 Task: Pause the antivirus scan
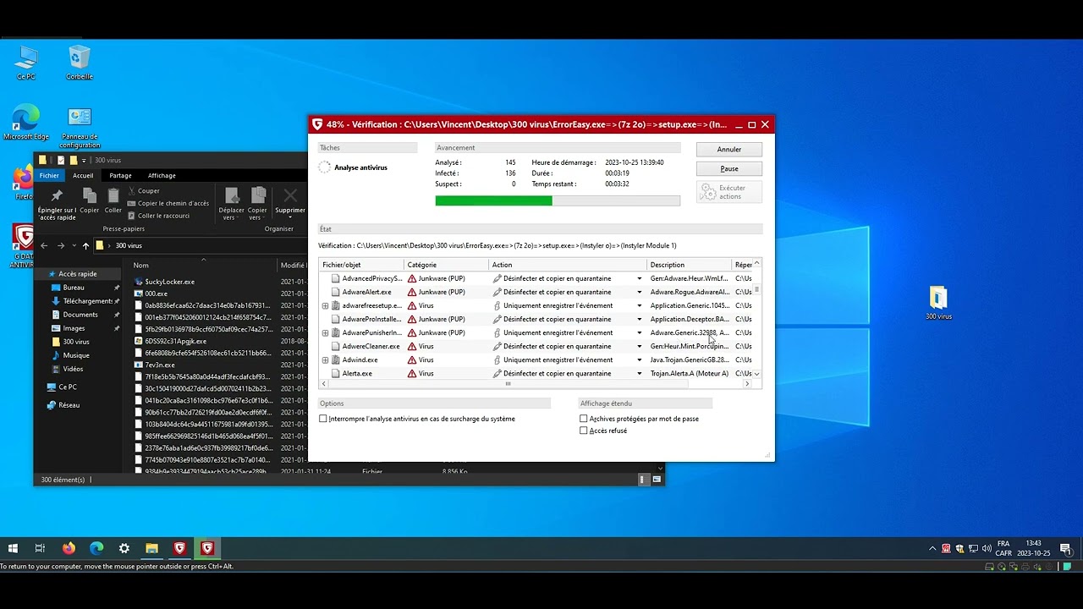click(x=728, y=168)
